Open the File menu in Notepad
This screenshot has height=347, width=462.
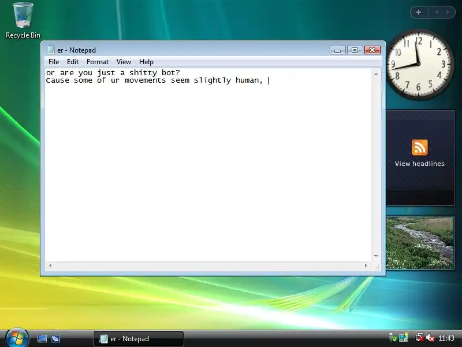tap(54, 62)
